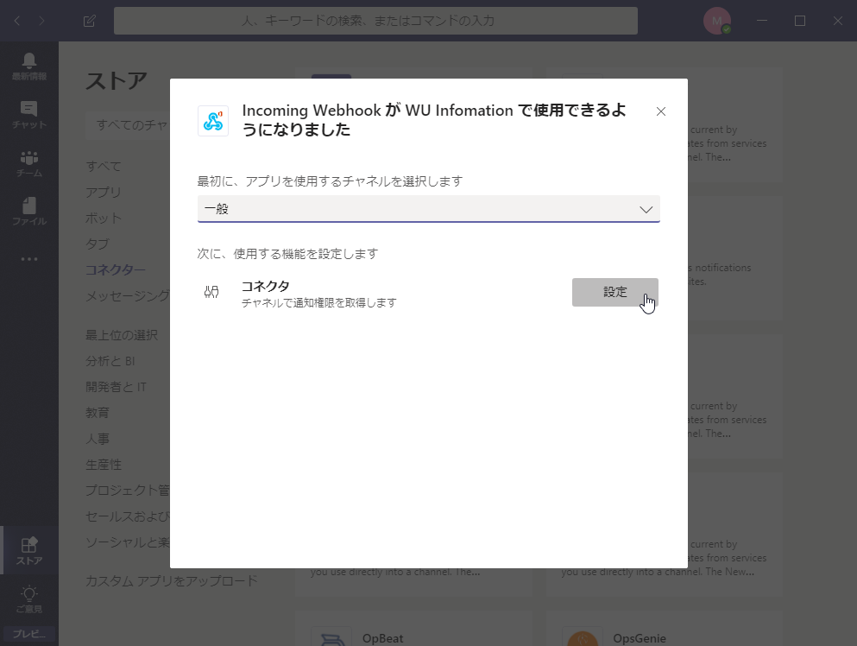This screenshot has height=646, width=857.
Task: Click the user profile avatar
Action: click(x=716, y=21)
